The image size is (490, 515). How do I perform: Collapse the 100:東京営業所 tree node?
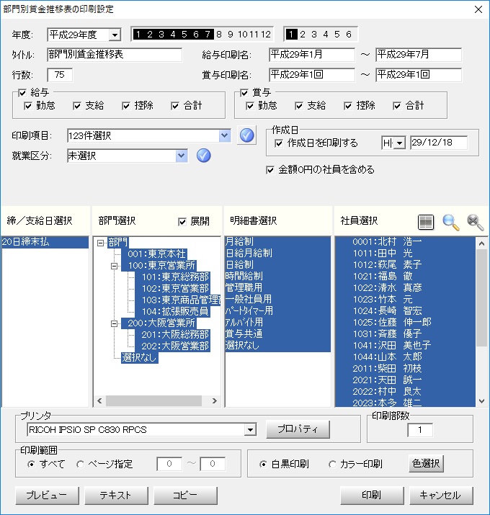click(114, 266)
